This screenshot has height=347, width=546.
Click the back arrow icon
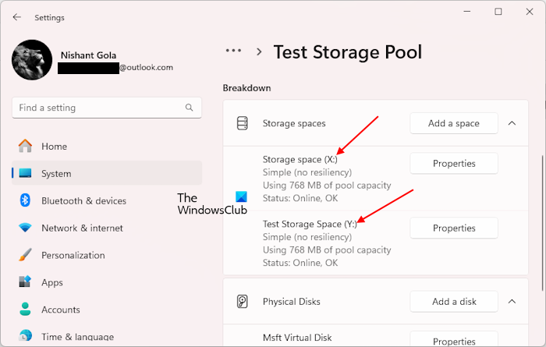pos(17,17)
